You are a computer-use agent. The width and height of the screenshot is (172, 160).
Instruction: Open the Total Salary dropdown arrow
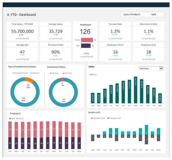tap(161, 68)
